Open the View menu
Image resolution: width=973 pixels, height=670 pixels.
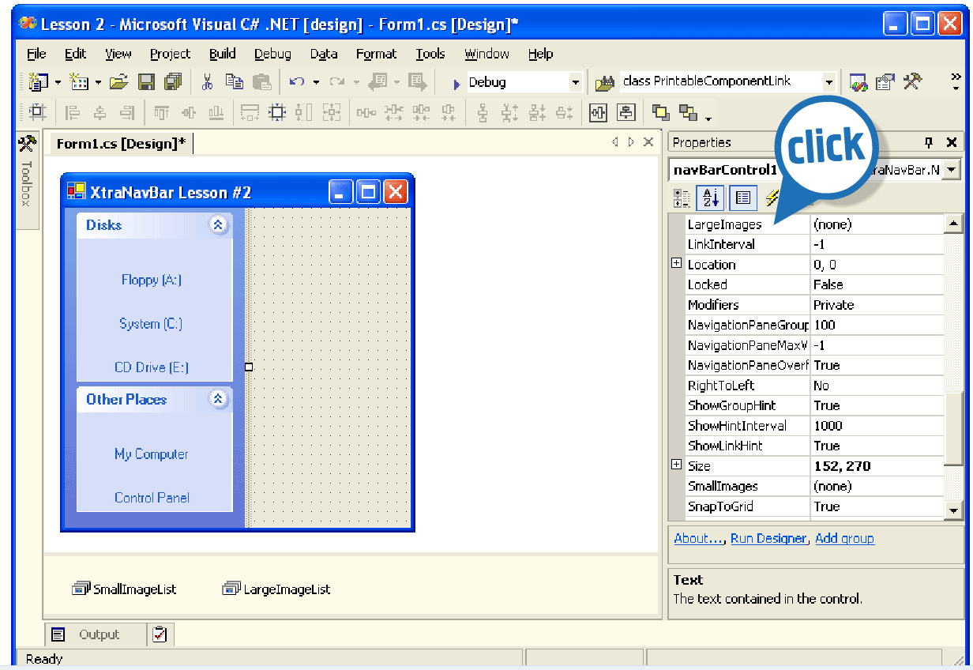click(118, 54)
